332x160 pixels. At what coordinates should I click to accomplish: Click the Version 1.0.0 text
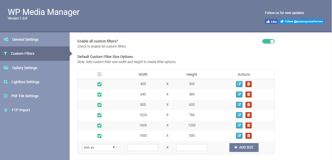point(17,18)
